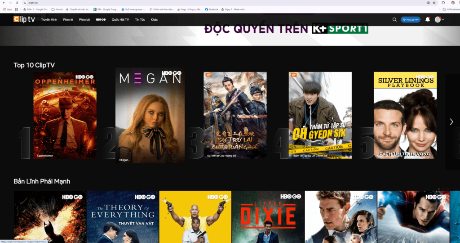Bookmark this page with the star icon

(x=434, y=3)
